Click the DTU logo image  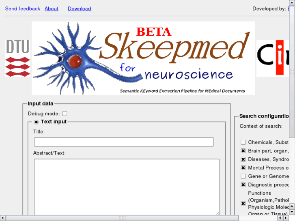[x=18, y=58]
